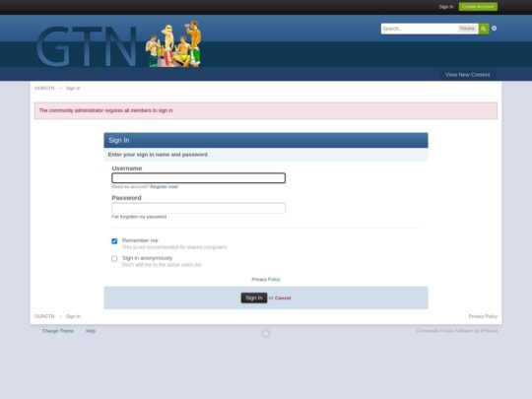Click the dark Sign In submit button
Screen dimensions: 532x399
(x=254, y=298)
